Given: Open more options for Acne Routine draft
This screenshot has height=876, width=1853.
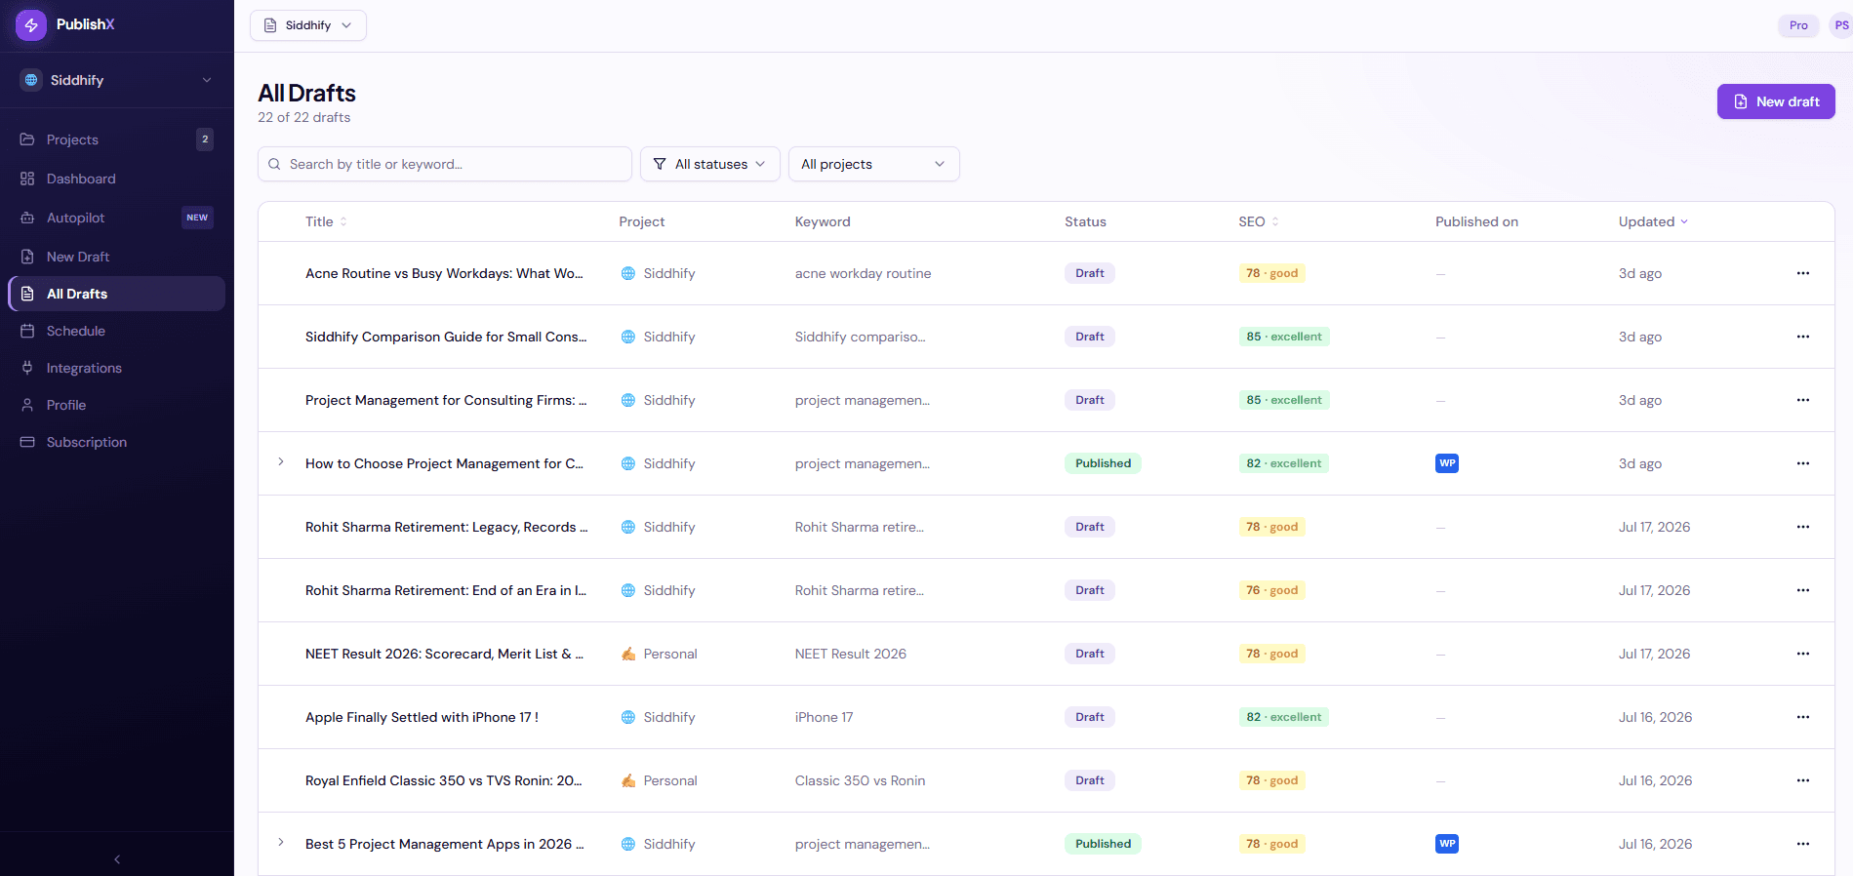Looking at the screenshot, I should (1803, 273).
